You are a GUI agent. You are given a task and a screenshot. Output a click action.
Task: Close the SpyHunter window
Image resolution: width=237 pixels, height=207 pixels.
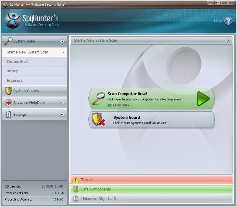click(x=228, y=3)
